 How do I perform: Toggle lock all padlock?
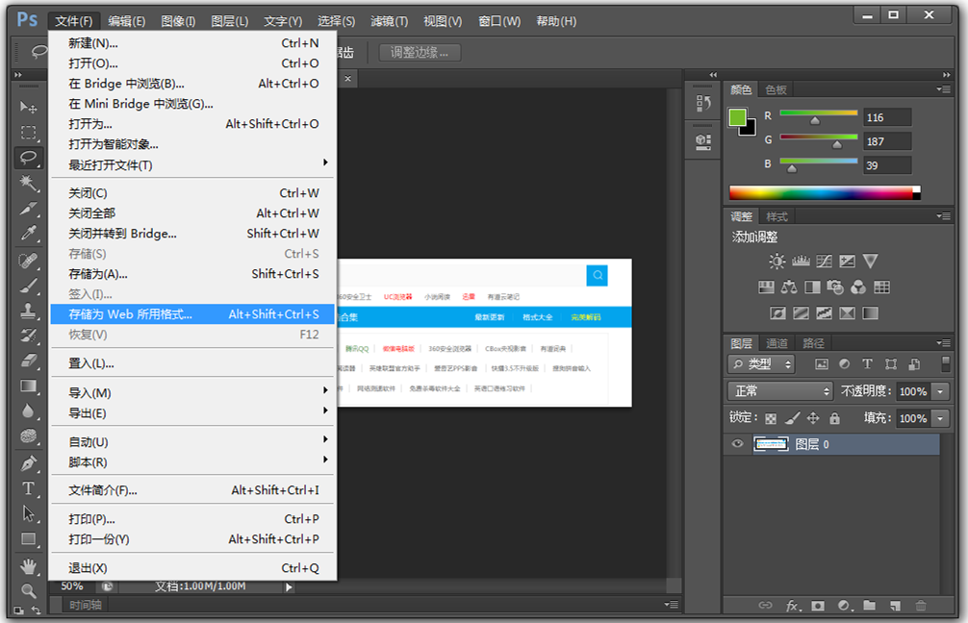(834, 418)
